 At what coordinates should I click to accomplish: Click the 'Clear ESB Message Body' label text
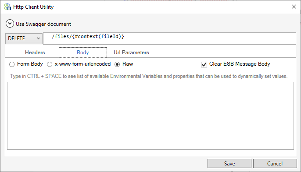[240, 64]
